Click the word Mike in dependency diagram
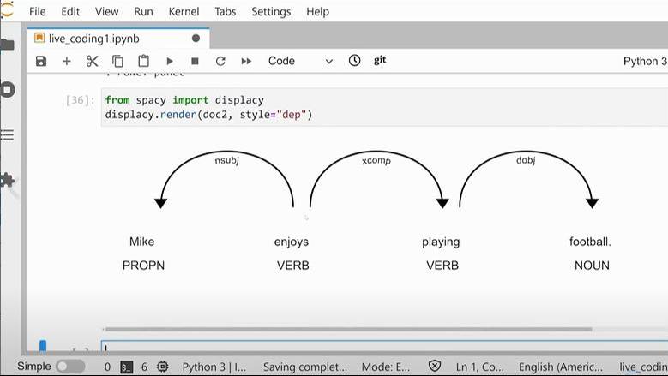This screenshot has width=668, height=376. (141, 242)
